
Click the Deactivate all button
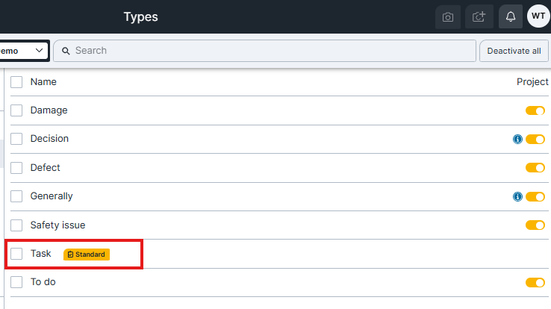tap(514, 51)
